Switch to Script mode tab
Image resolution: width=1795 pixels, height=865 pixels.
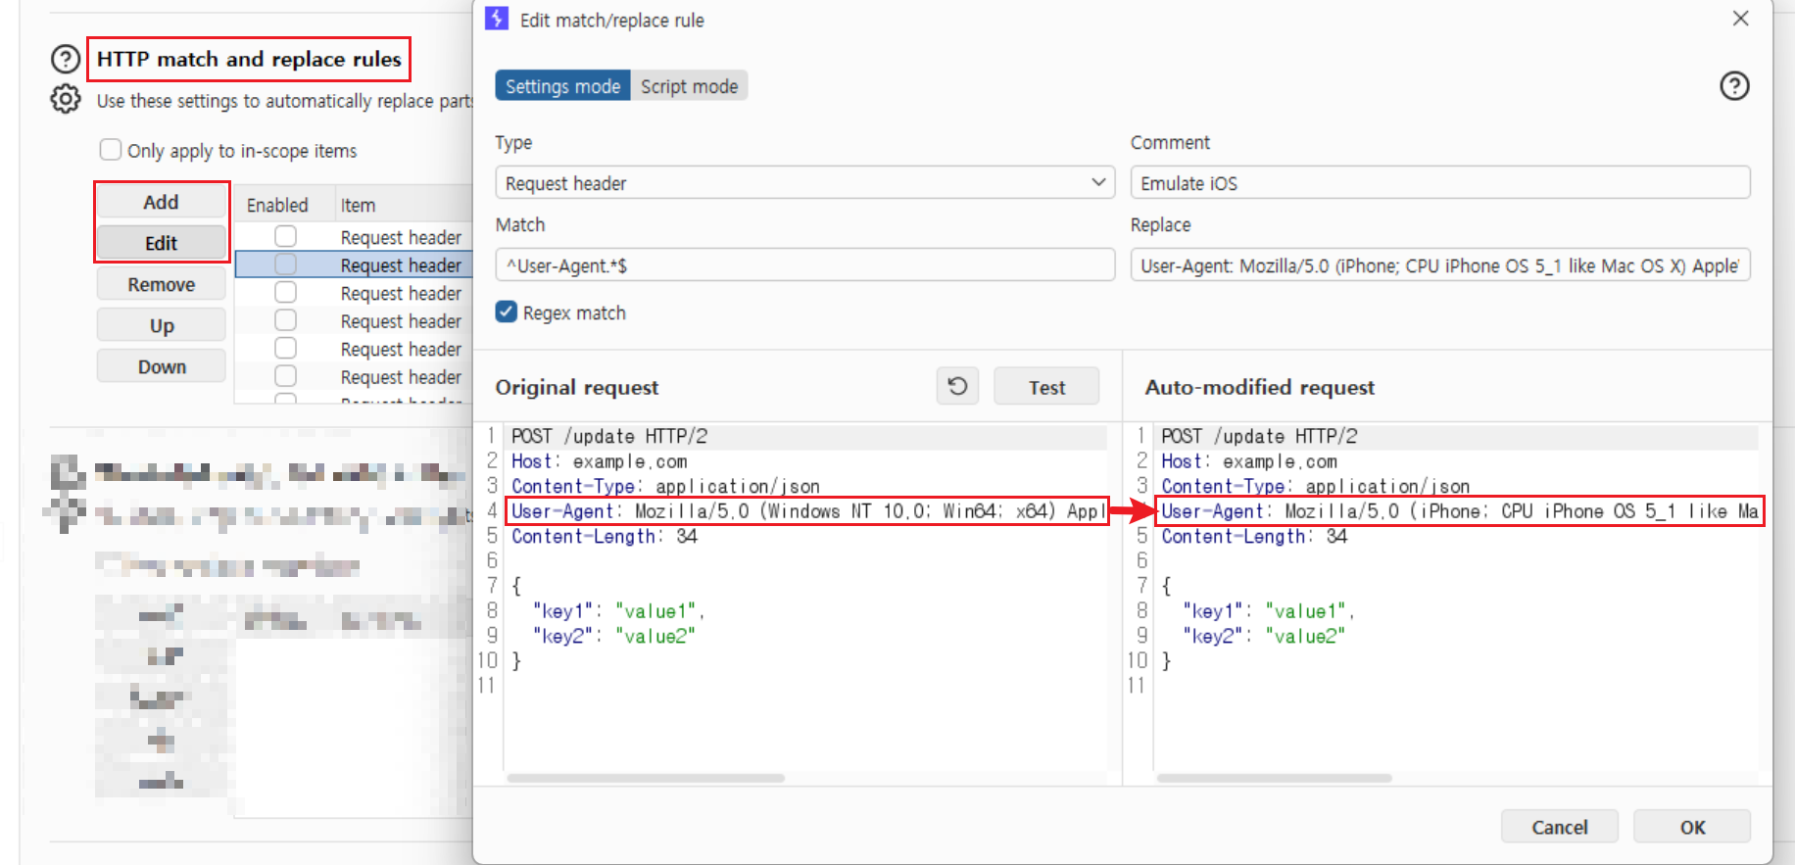pos(689,86)
